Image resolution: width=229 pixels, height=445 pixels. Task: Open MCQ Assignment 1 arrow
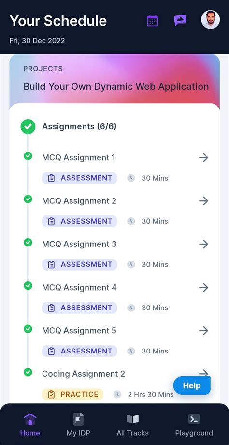203,157
